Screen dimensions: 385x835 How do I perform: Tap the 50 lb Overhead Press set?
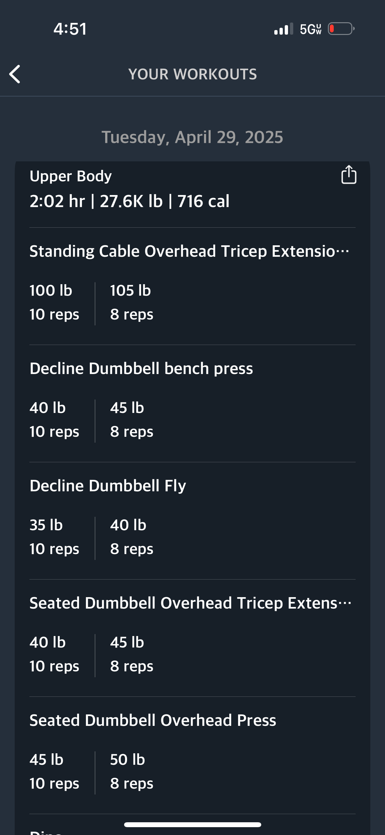[x=131, y=771]
